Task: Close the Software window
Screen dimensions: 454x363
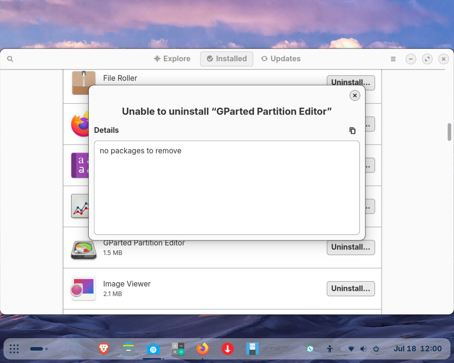Action: click(x=443, y=59)
